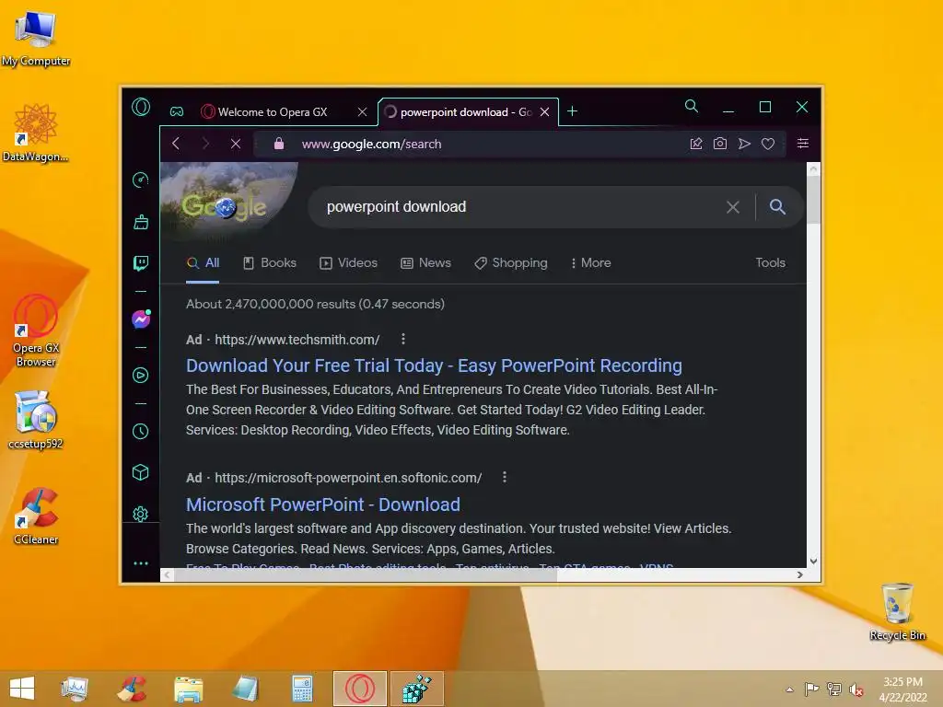943x707 pixels.
Task: Select the ccsetup592 installer icon
Action: [x=36, y=420]
